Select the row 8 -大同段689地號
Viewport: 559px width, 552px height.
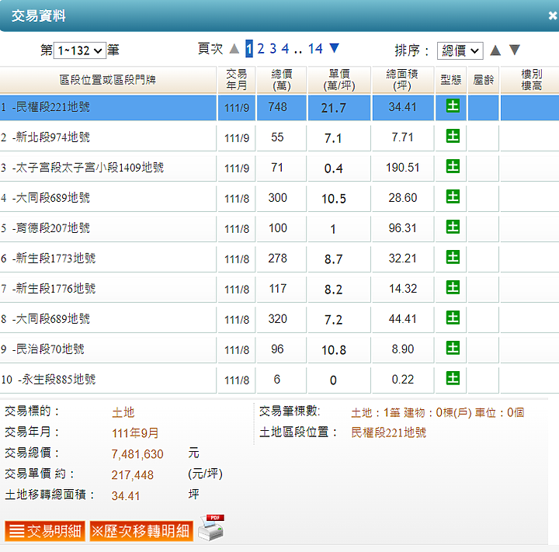(x=279, y=320)
